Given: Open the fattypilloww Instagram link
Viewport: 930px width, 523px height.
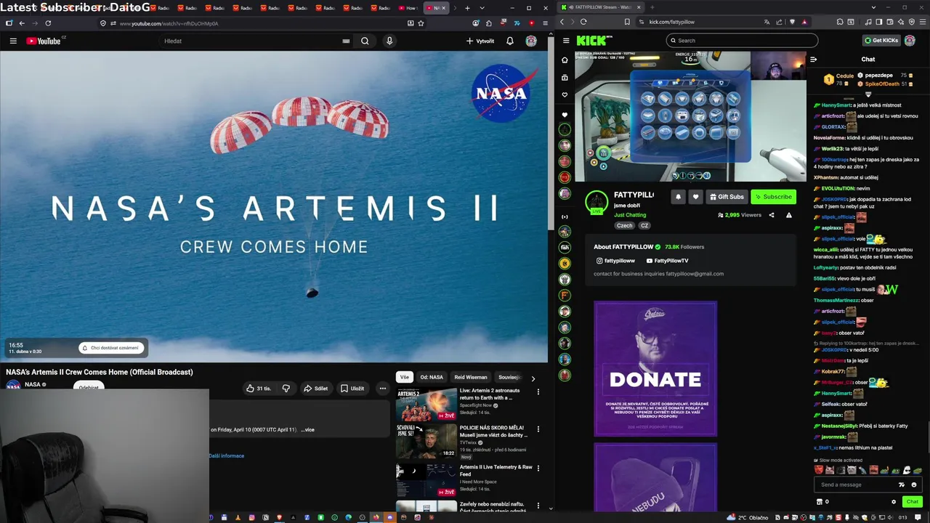Looking at the screenshot, I should click(x=615, y=261).
